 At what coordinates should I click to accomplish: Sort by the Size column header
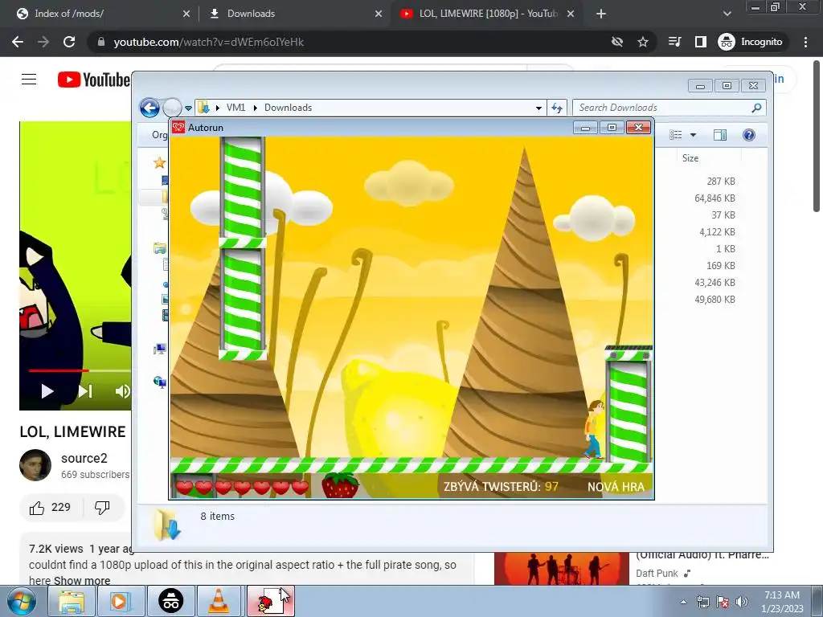click(690, 158)
